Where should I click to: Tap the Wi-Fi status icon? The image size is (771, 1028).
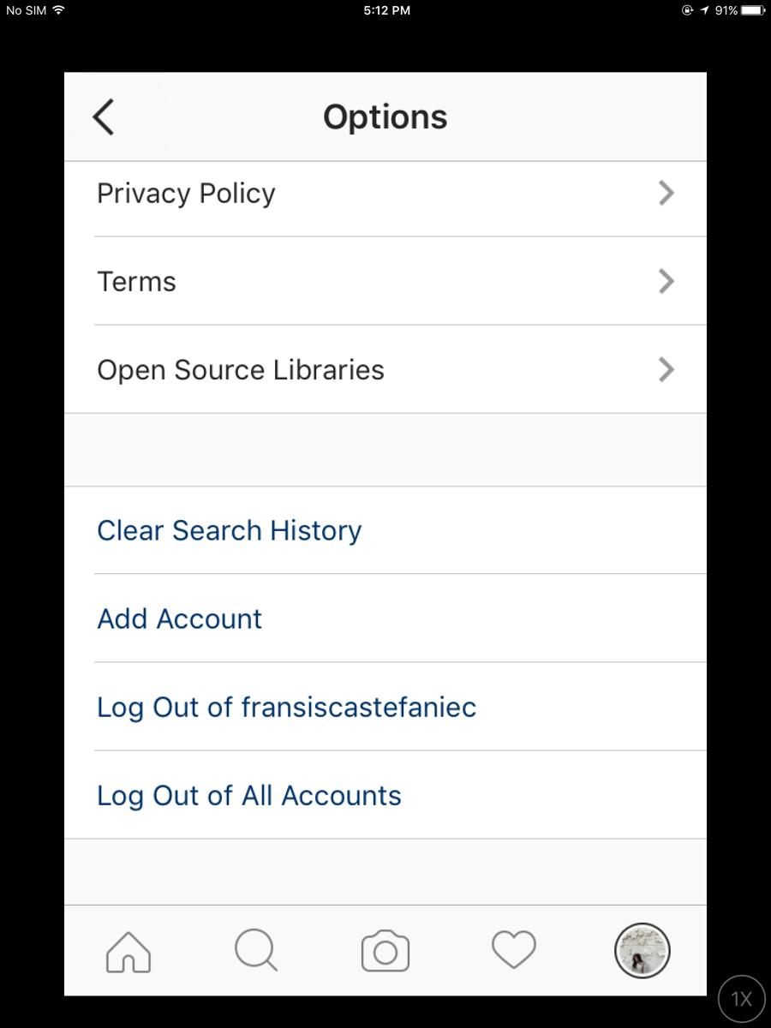[58, 10]
